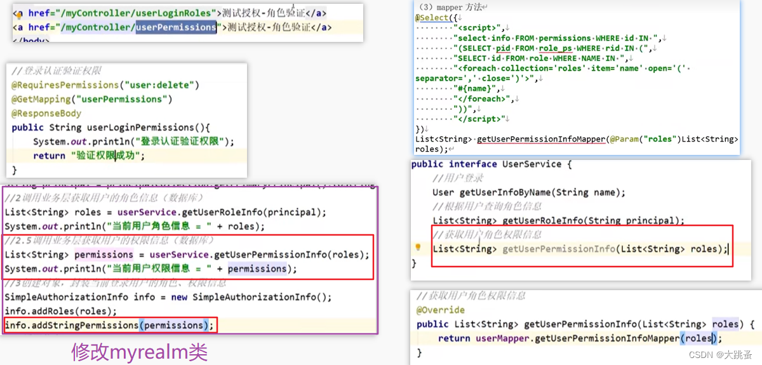Click the closing "</script>" string

click(x=480, y=119)
